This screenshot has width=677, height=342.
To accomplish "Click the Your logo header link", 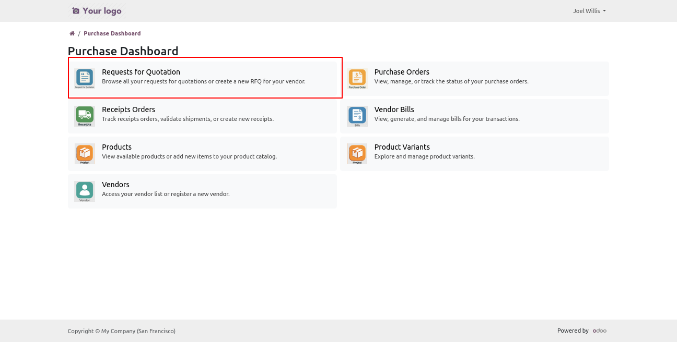I will 97,11.
